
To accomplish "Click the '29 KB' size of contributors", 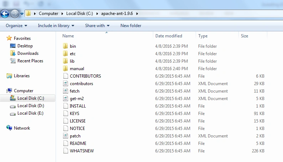I will pyautogui.click(x=259, y=84).
